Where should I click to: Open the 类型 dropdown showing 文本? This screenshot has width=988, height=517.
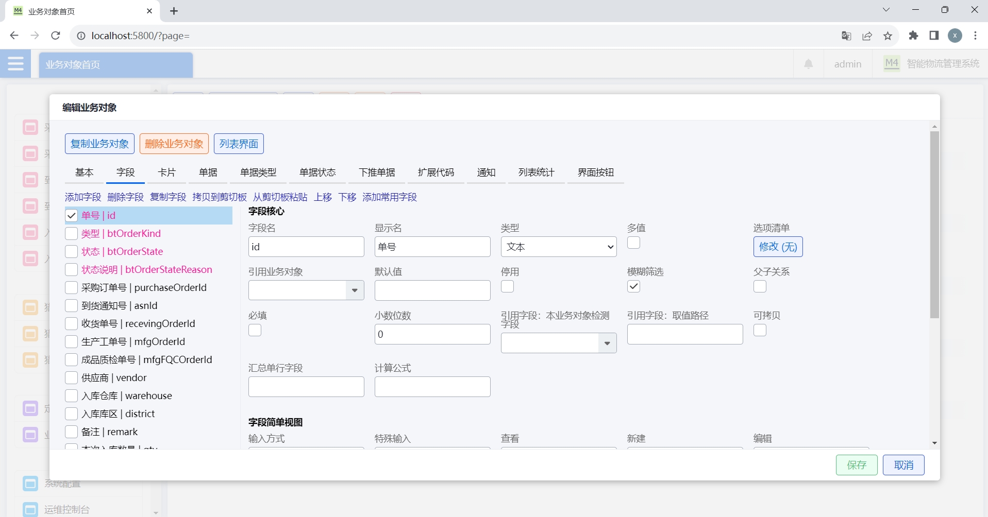pos(559,247)
